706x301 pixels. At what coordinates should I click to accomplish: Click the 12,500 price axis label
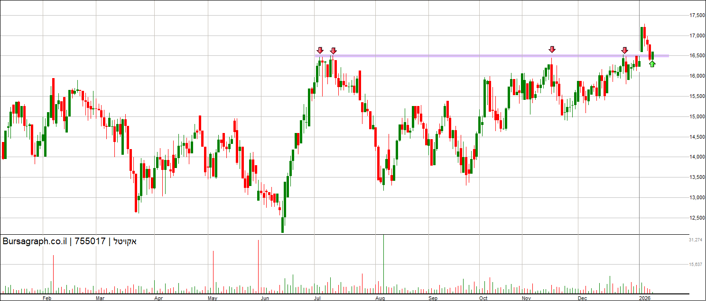696,218
